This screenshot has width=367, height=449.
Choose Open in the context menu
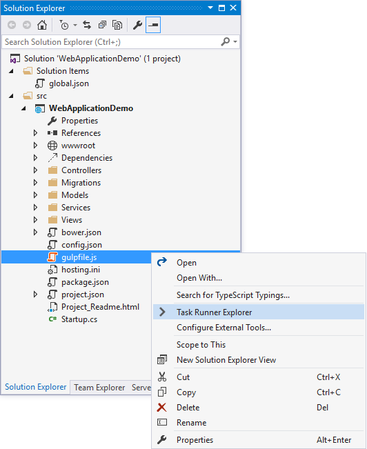click(x=259, y=263)
